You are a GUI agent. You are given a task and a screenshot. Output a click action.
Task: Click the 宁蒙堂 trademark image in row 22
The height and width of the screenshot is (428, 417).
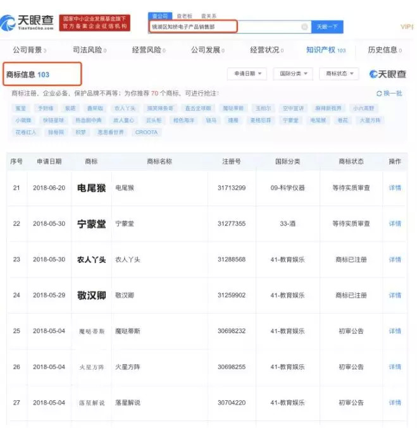click(x=91, y=224)
